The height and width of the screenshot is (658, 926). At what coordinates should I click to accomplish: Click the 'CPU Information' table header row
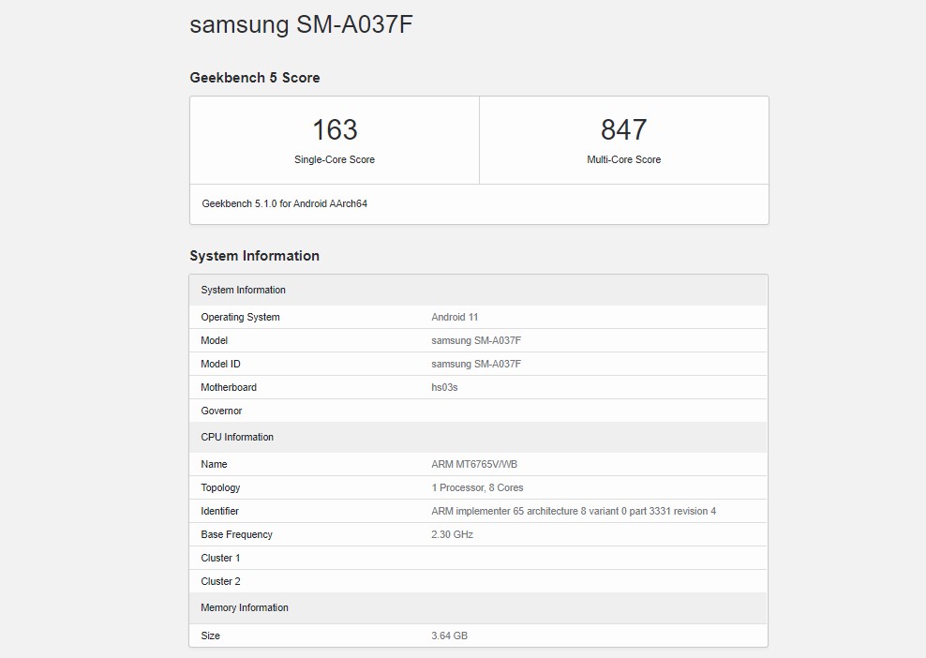click(478, 437)
